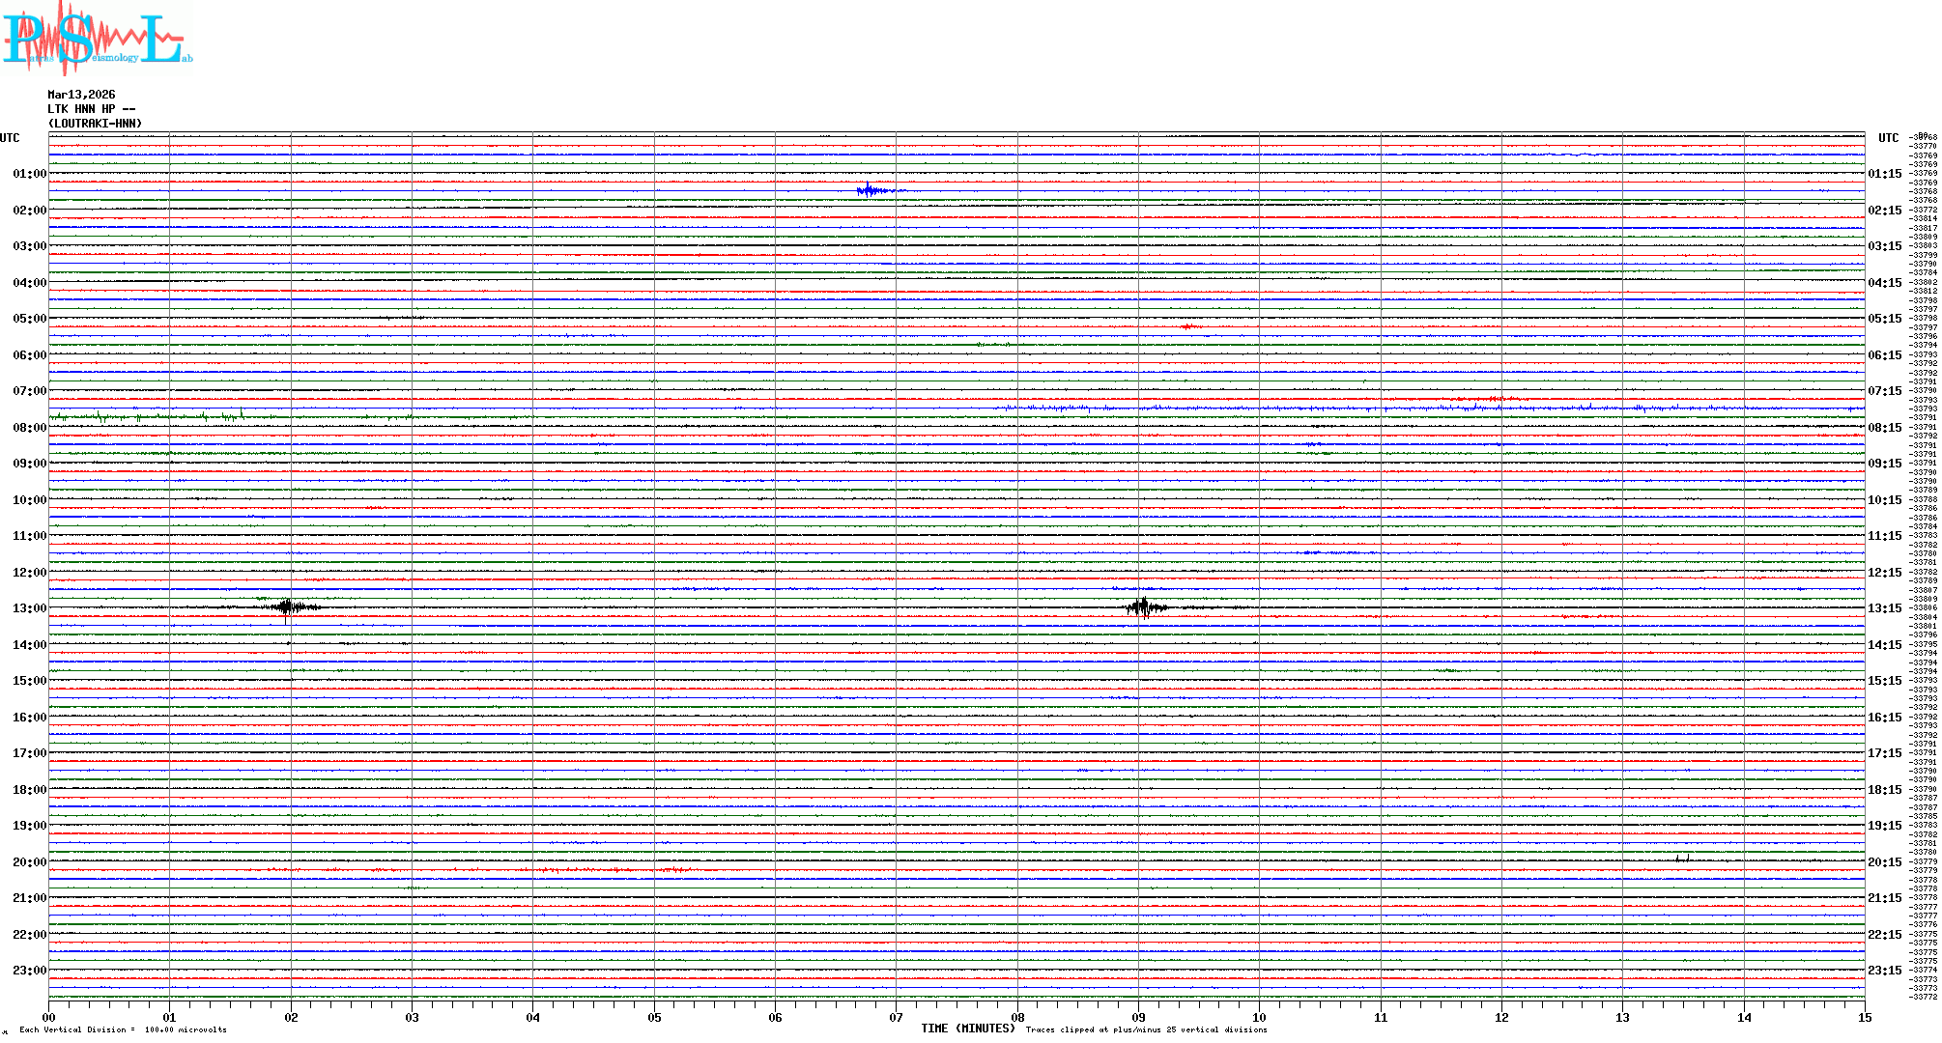Click the 10 minute tick label on bottom axis
1942x1043 pixels.
point(1259,1018)
